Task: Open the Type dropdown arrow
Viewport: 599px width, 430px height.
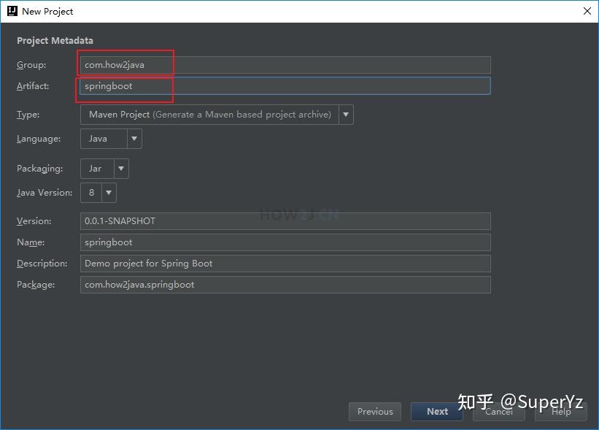Action: (346, 115)
